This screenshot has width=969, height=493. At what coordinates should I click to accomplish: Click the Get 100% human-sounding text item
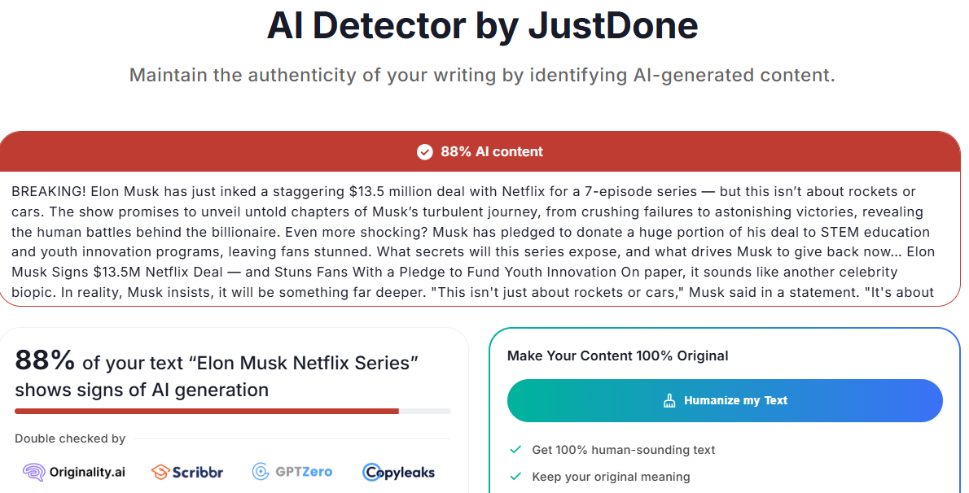point(624,450)
